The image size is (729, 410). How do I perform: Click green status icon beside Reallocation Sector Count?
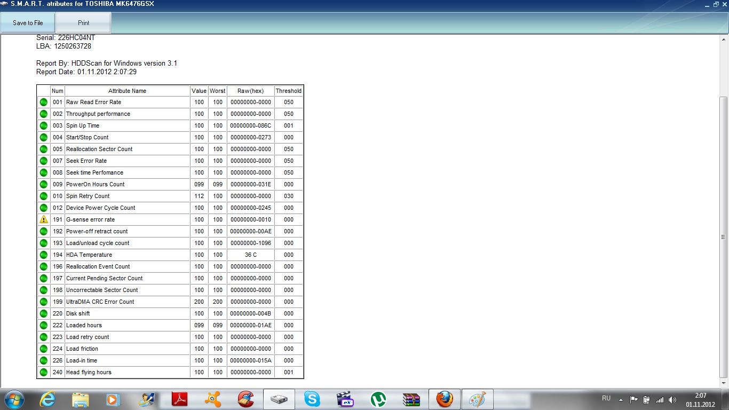44,149
